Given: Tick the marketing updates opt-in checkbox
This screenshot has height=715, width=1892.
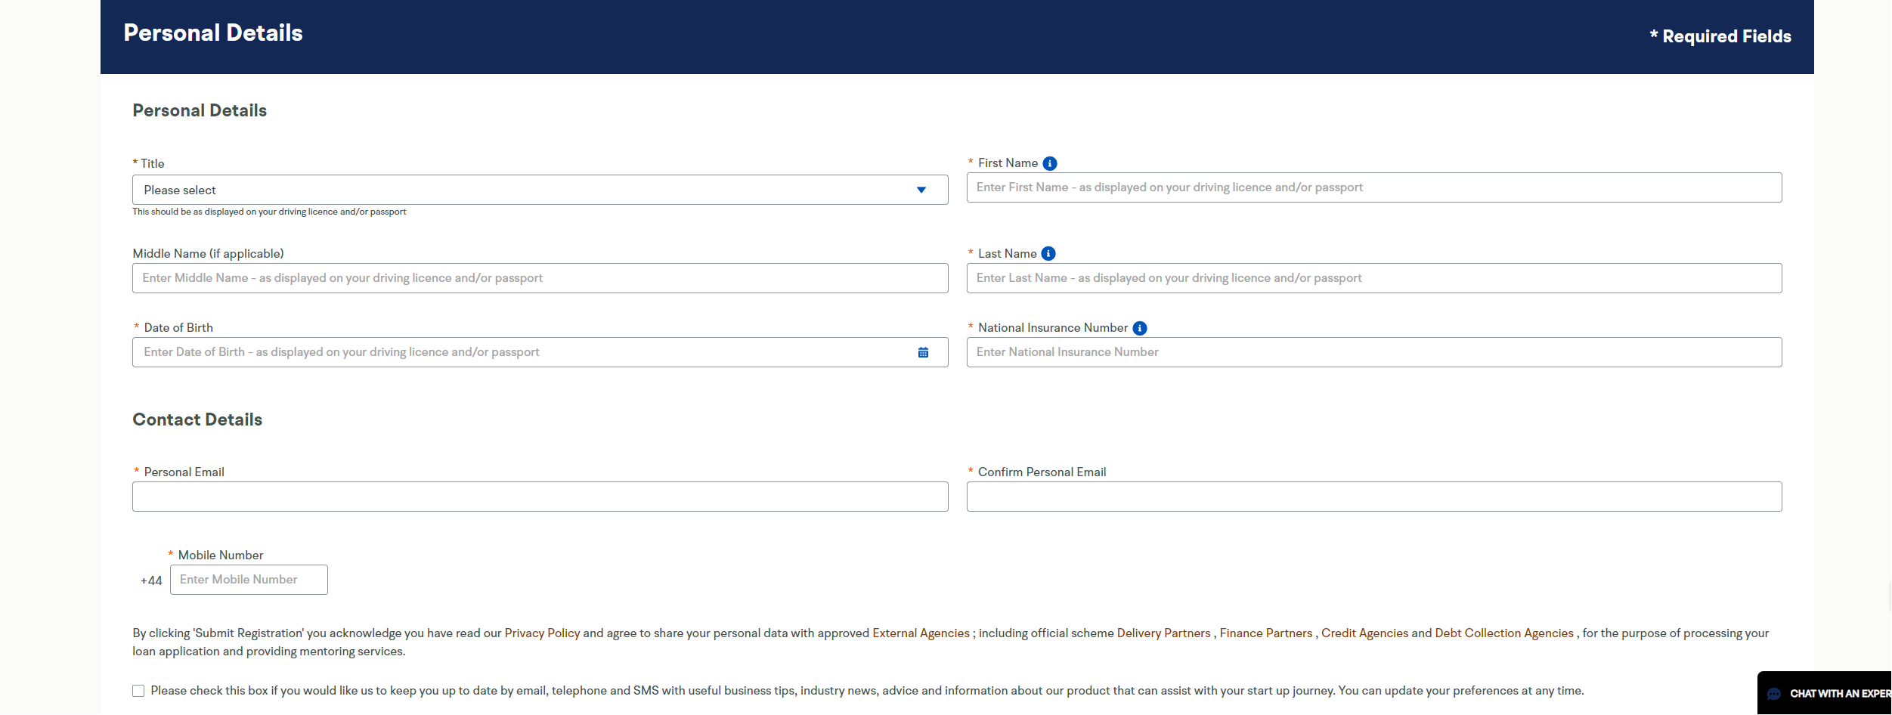Looking at the screenshot, I should (x=138, y=691).
